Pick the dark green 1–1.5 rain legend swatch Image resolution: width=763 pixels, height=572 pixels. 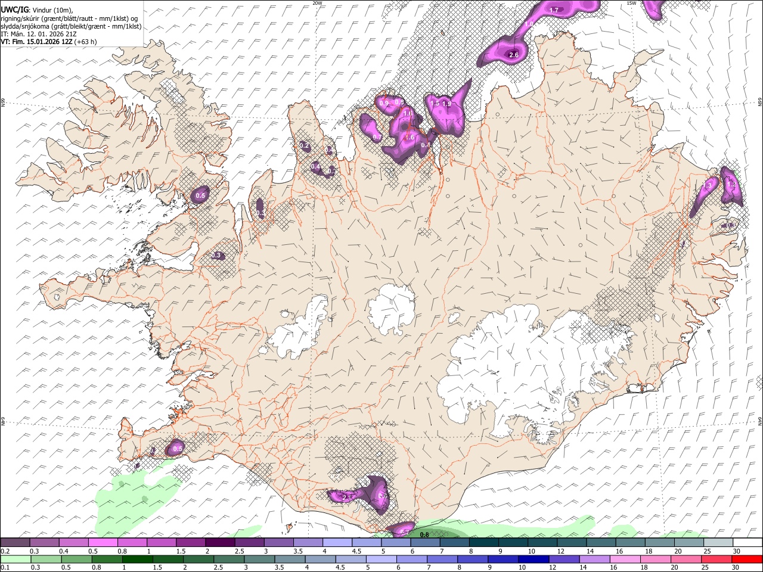[x=138, y=559]
